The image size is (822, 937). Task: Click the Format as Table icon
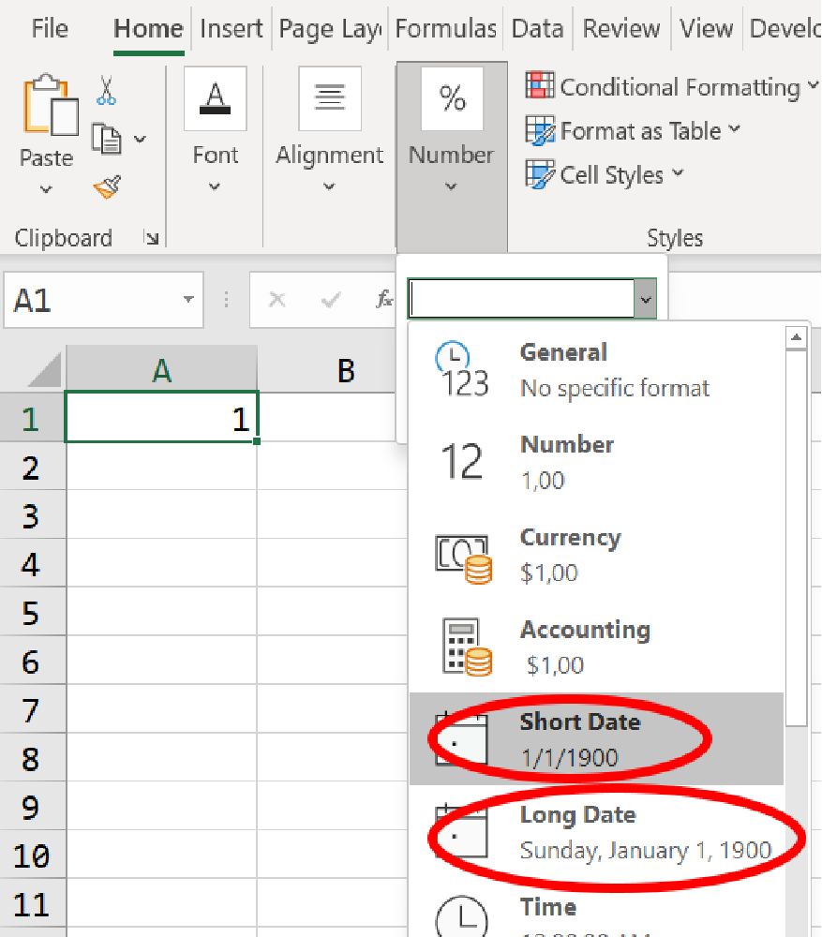click(540, 130)
